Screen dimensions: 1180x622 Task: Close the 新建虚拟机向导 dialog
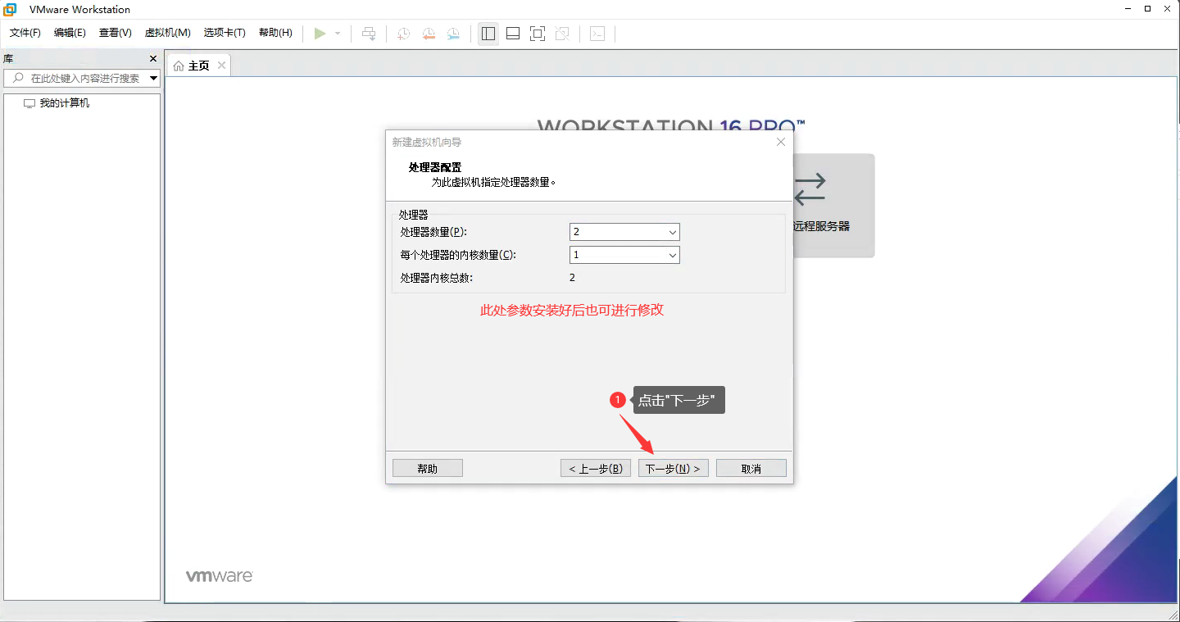[x=781, y=142]
